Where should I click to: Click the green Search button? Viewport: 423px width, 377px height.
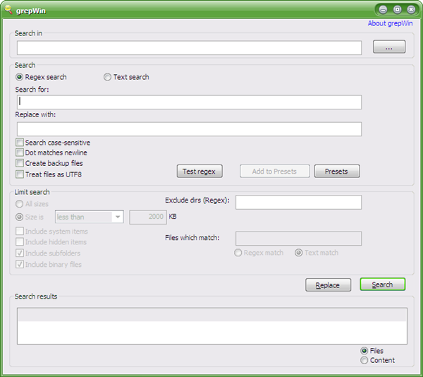pyautogui.click(x=383, y=285)
